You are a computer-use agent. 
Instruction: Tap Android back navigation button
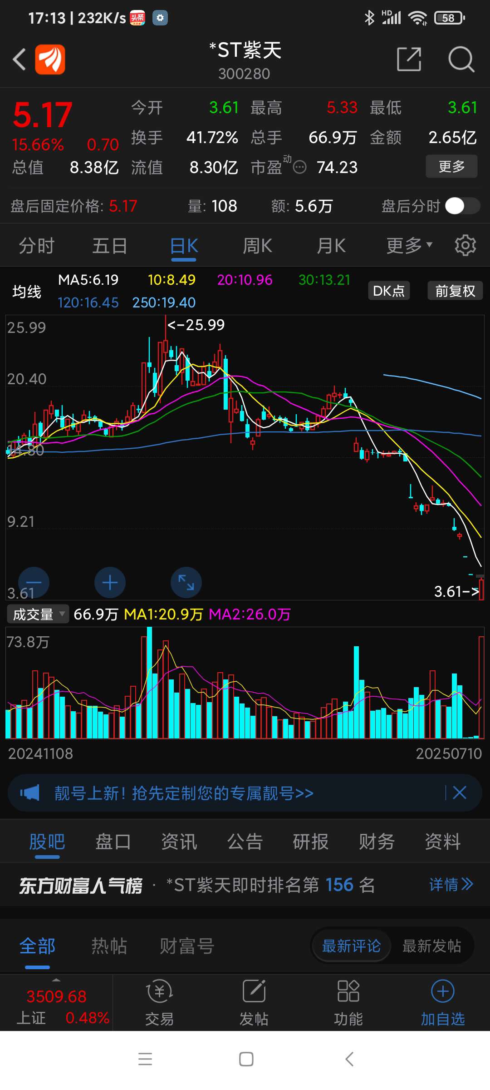click(349, 1059)
